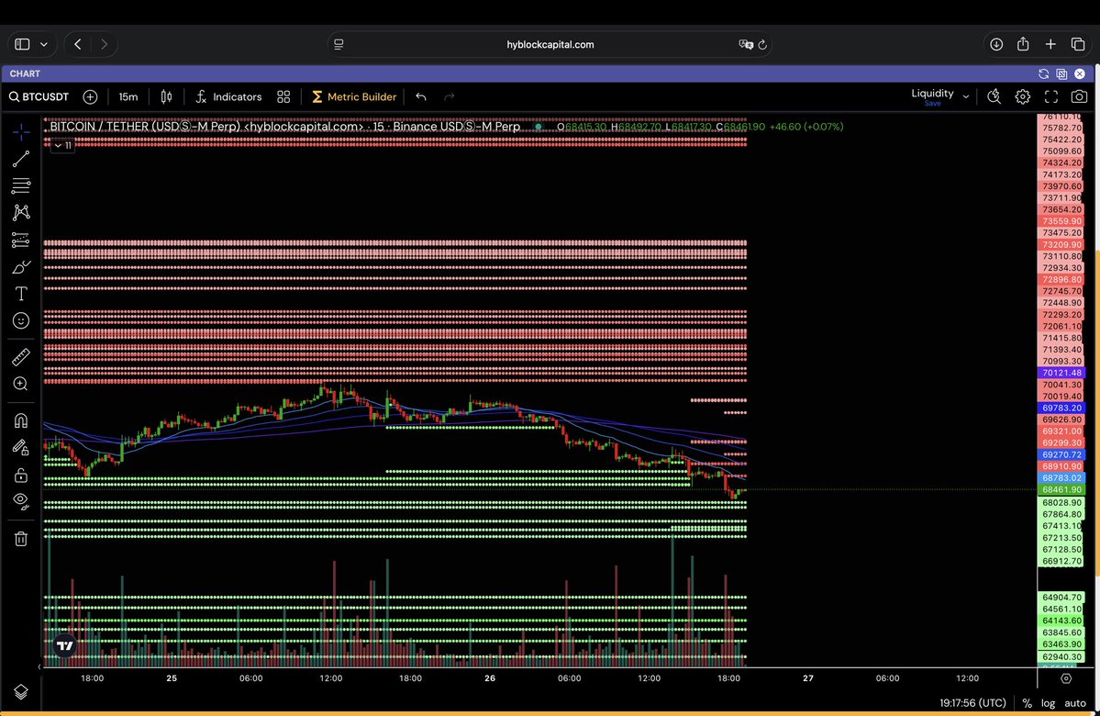Screen dimensions: 1100x716
Task: Pick the text annotation tool
Action: [21, 294]
